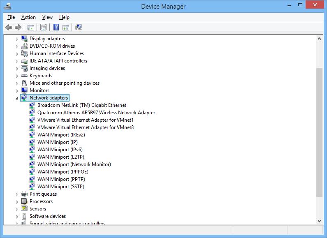Image resolution: width=327 pixels, height=238 pixels.
Task: Click the Imaging devices camera icon
Action: click(24, 68)
